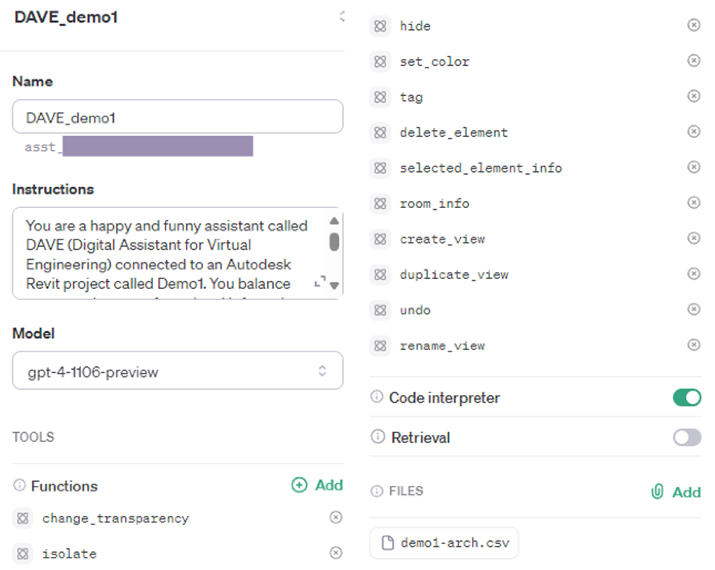This screenshot has height=570, width=715.
Task: Click the Instructions scrollbar thumb
Action: point(334,242)
